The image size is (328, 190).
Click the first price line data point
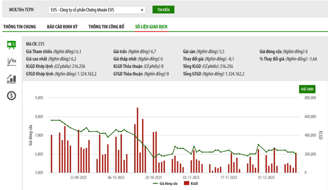coord(51,120)
